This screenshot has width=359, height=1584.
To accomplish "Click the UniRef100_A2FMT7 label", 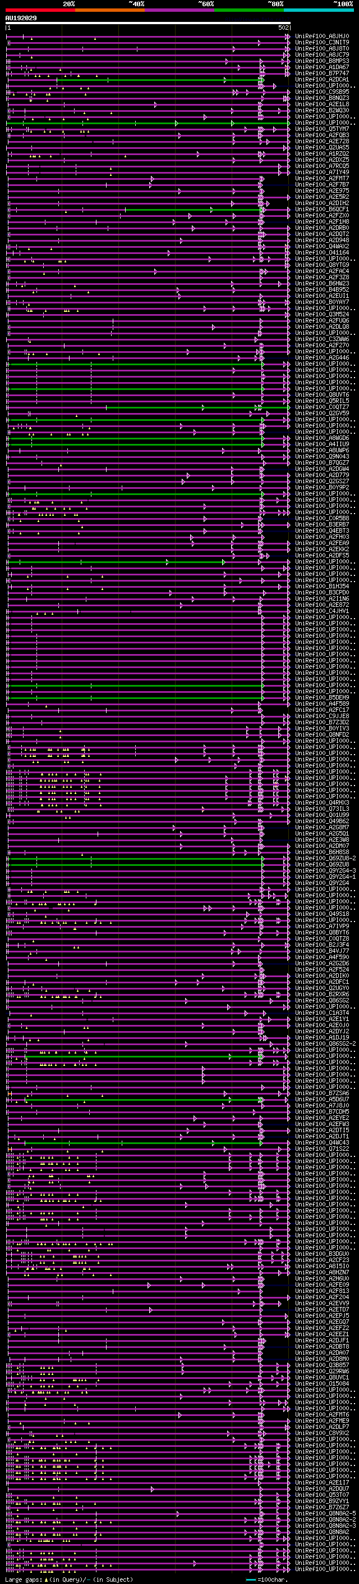I will 322,178.
